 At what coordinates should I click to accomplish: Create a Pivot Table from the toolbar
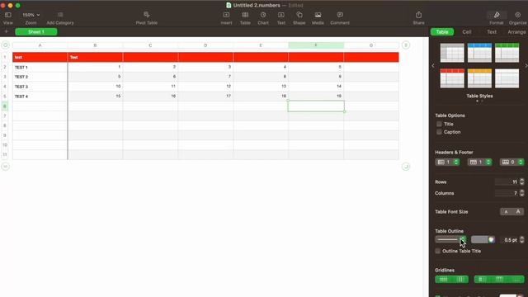click(x=147, y=15)
